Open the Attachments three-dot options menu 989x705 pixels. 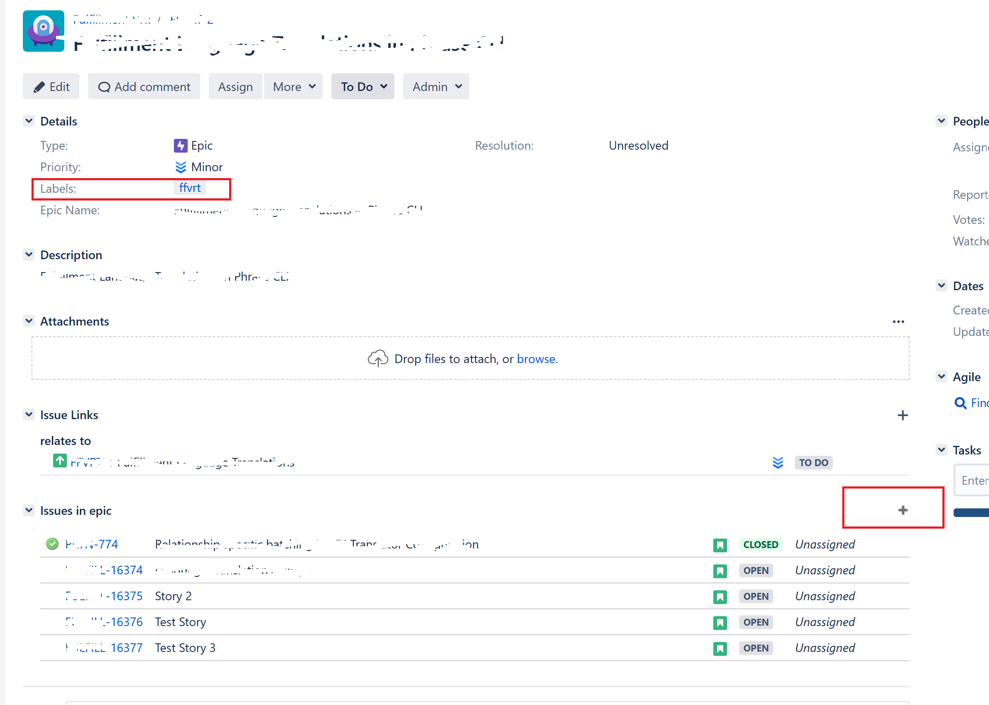[x=898, y=322]
